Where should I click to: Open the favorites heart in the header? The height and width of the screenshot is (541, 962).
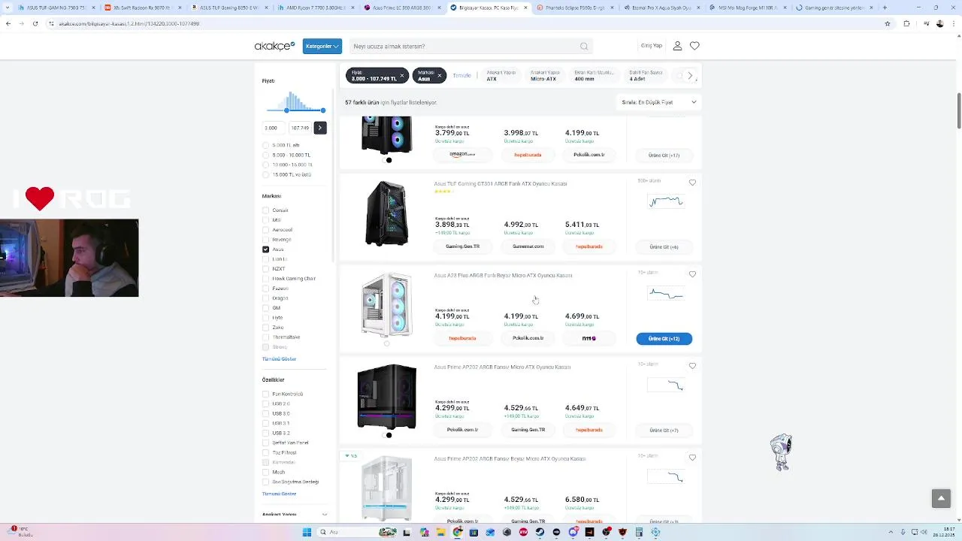click(x=694, y=46)
